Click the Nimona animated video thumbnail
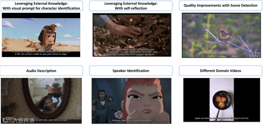Image resolution: width=264 pixels, height=125 pixels. click(132, 101)
